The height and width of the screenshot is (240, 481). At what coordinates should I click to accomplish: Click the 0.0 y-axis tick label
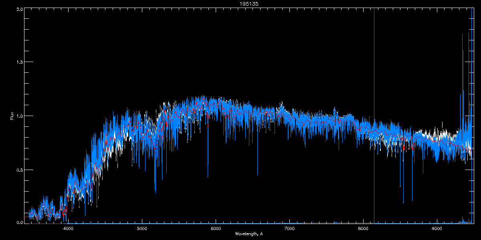click(19, 222)
